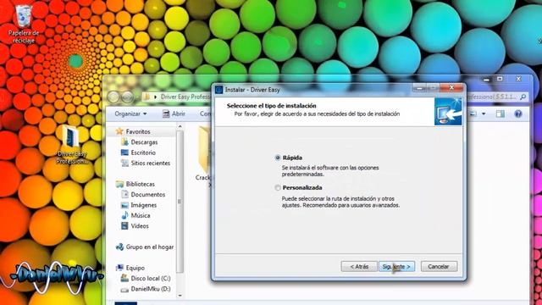Open Música library in sidebar

click(141, 215)
